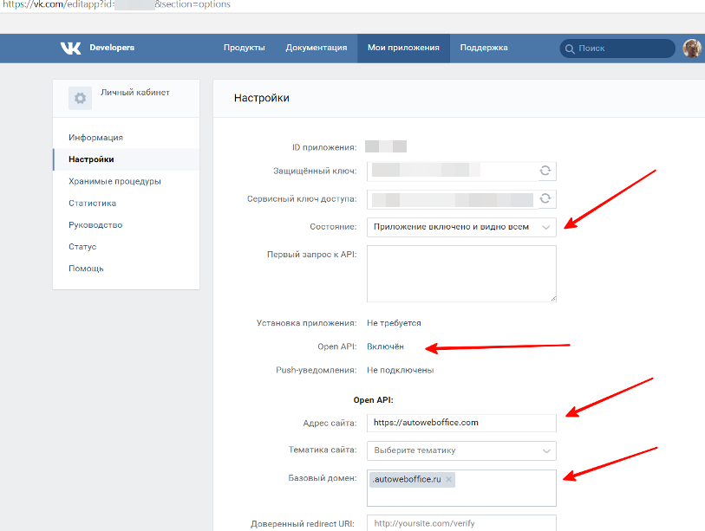Open Информация in the sidebar

click(95, 138)
